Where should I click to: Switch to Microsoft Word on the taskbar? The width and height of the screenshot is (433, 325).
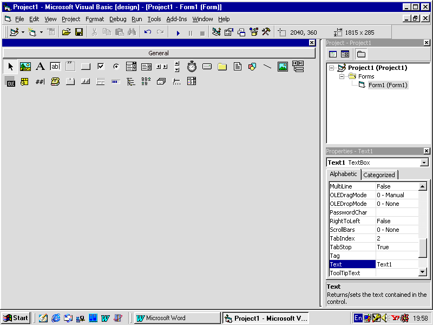click(x=178, y=318)
